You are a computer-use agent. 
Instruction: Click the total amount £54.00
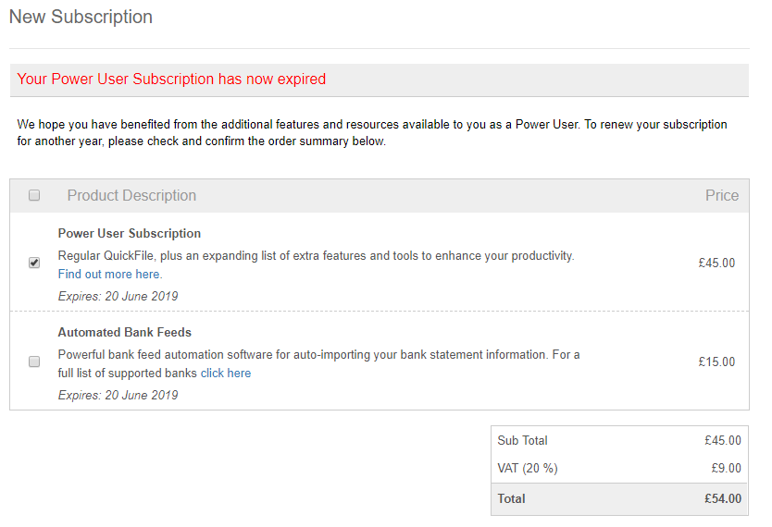(723, 499)
